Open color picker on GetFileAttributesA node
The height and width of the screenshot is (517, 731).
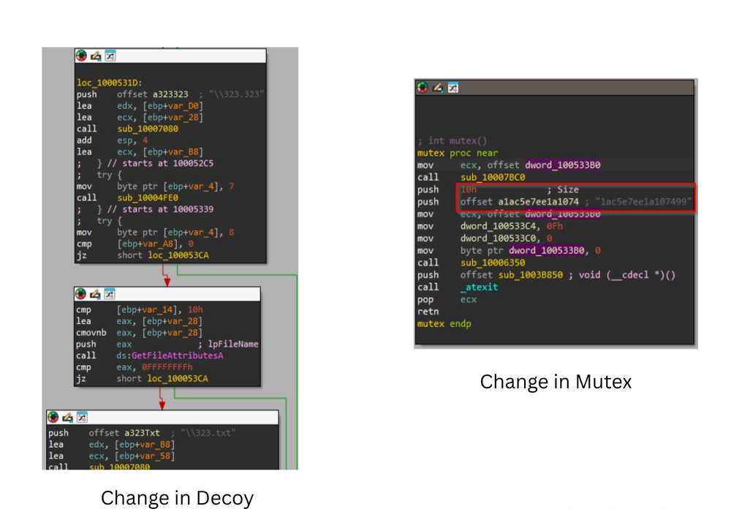coord(81,293)
